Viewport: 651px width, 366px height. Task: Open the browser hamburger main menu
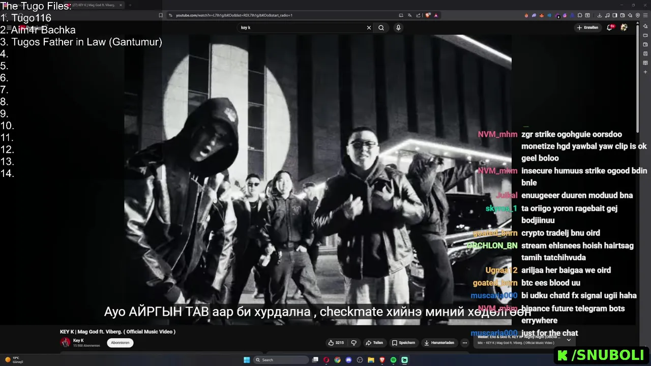645,15
